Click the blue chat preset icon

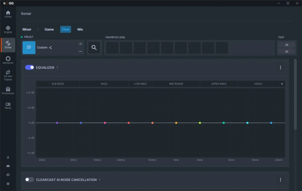[29, 47]
